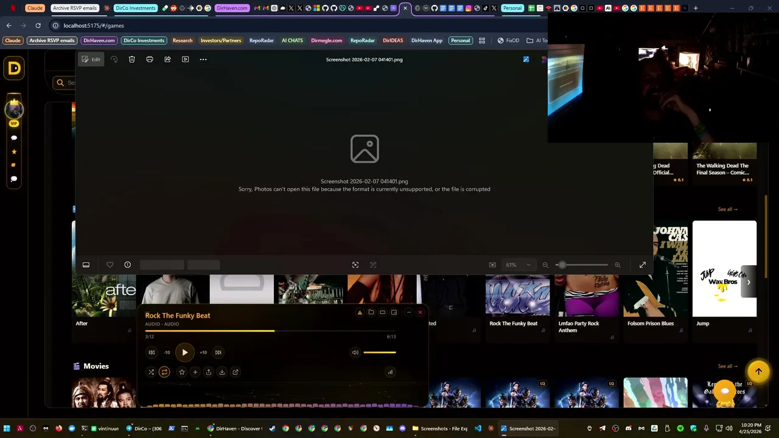Open the See more (three dots) menu in Photos
The width and height of the screenshot is (779, 438).
click(x=203, y=59)
